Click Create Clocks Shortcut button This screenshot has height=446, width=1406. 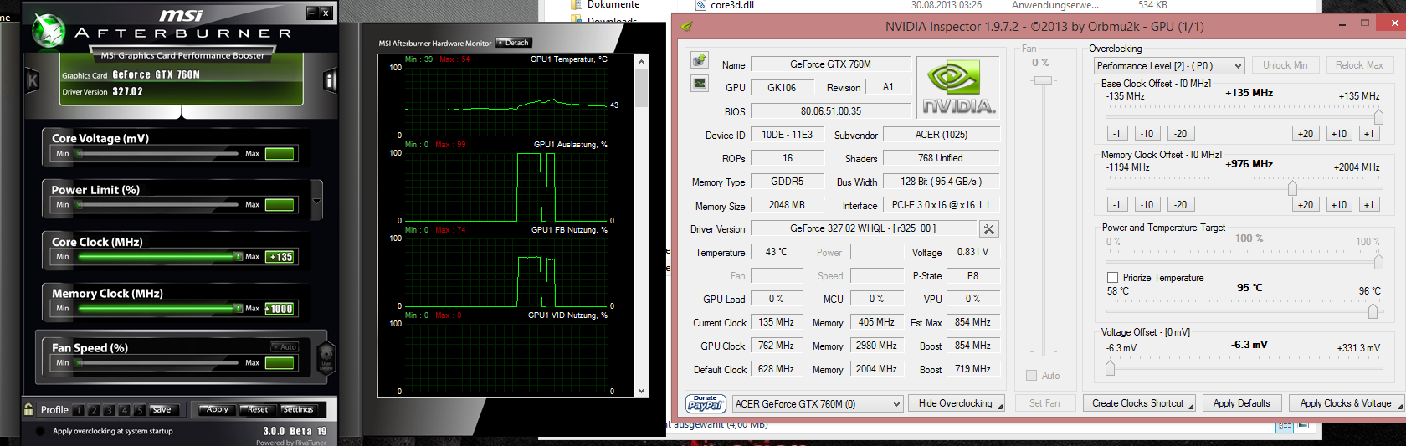coord(1139,403)
